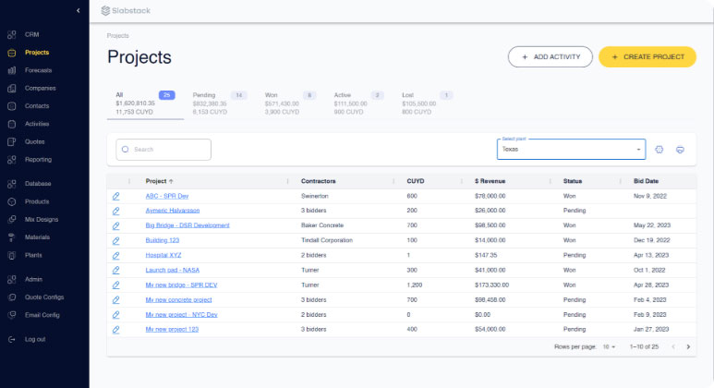Open Big Bridge - DSR Development project link

(188, 225)
